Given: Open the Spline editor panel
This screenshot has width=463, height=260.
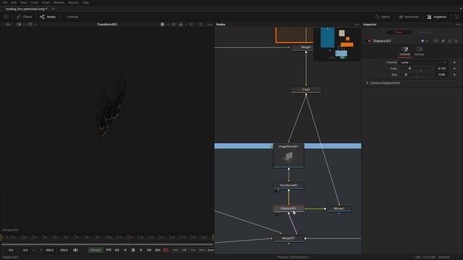Looking at the screenshot, I should click(x=382, y=17).
